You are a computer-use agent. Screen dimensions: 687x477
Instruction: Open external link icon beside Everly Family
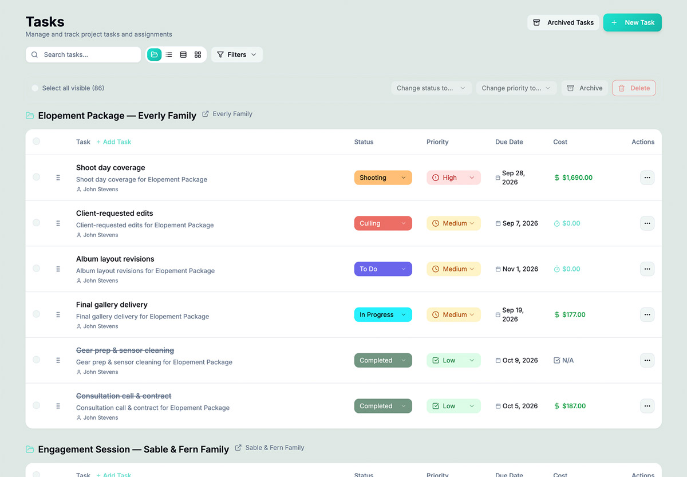(206, 115)
